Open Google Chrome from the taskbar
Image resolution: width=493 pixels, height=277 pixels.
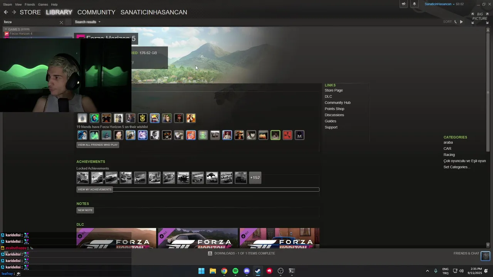coord(224,271)
